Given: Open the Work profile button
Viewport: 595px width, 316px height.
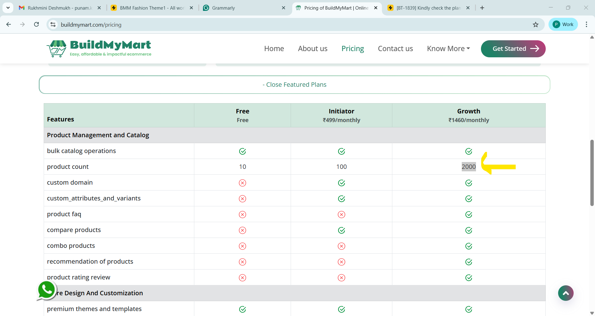Looking at the screenshot, I should point(563,24).
